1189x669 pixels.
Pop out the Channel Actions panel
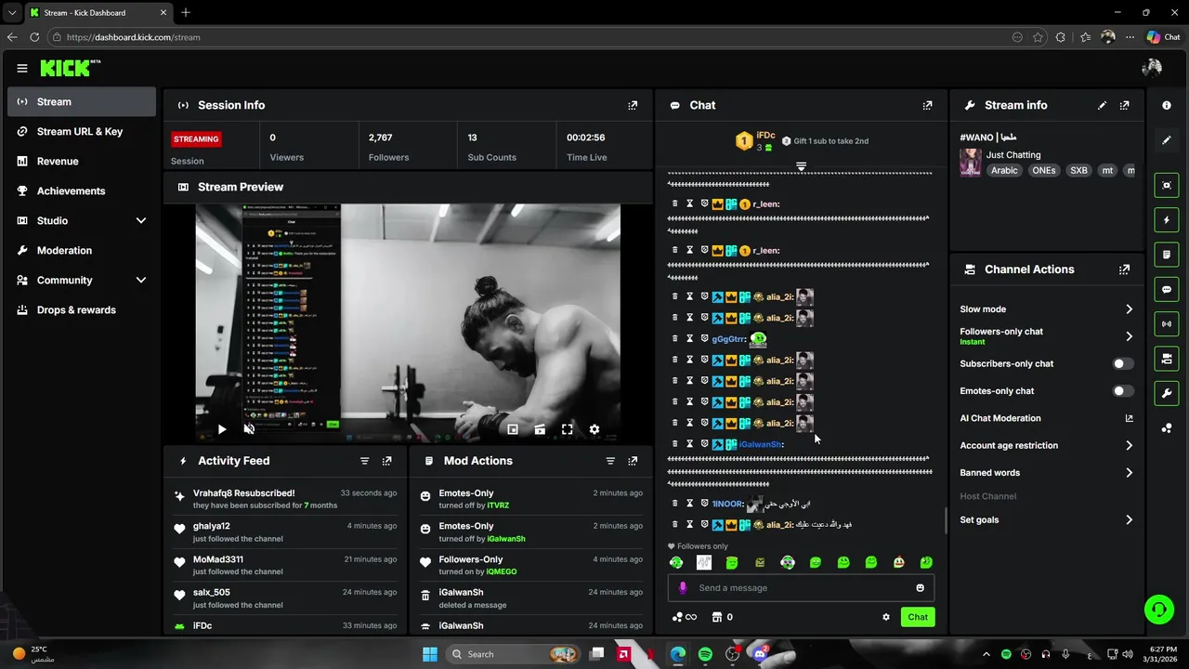(1124, 269)
